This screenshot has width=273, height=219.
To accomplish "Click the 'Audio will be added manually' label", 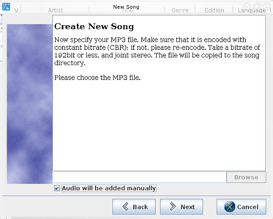I will [109, 188].
